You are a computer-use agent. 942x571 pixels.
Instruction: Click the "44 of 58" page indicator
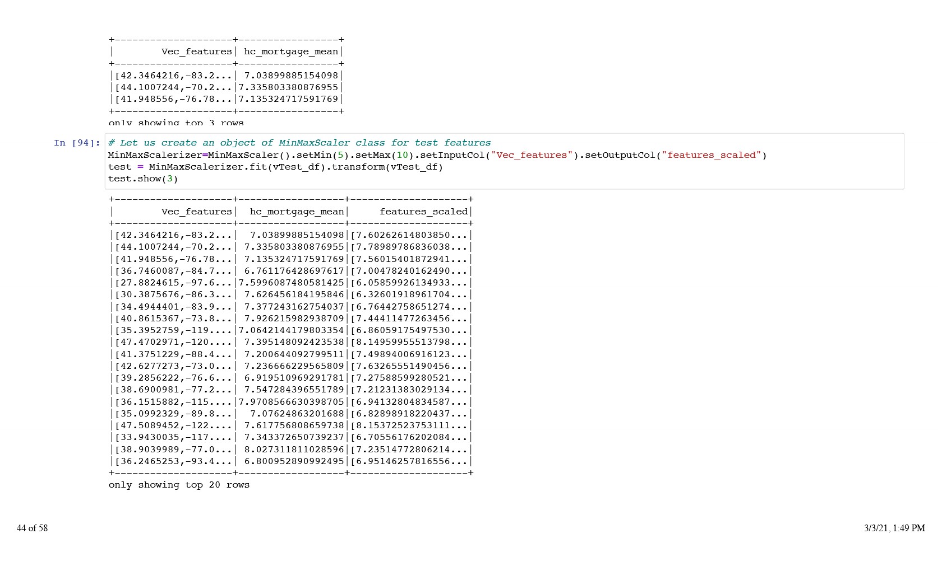pyautogui.click(x=32, y=528)
